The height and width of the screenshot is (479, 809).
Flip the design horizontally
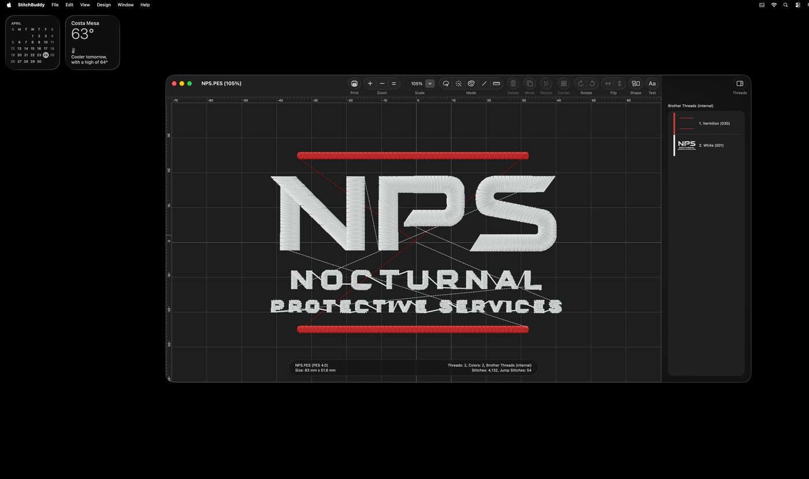click(608, 84)
